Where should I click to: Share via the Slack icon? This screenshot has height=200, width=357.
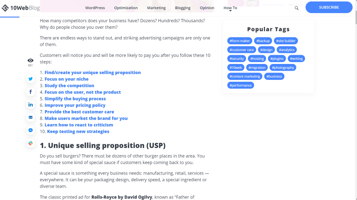pyautogui.click(x=30, y=143)
